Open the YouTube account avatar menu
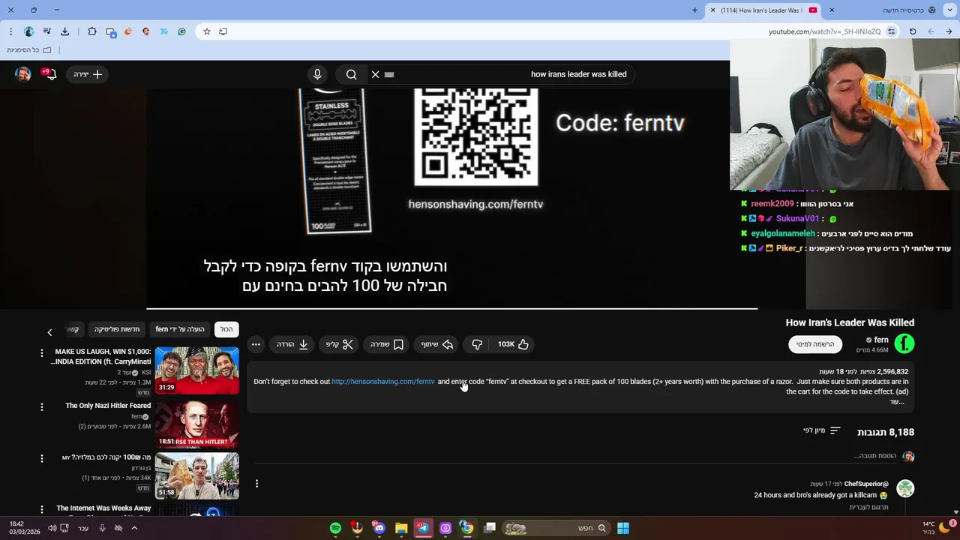This screenshot has width=960, height=540. tap(23, 74)
